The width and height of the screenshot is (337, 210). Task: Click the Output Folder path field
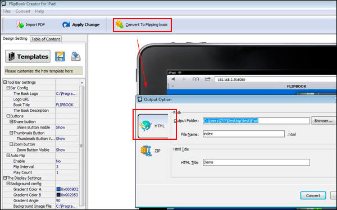click(x=256, y=121)
